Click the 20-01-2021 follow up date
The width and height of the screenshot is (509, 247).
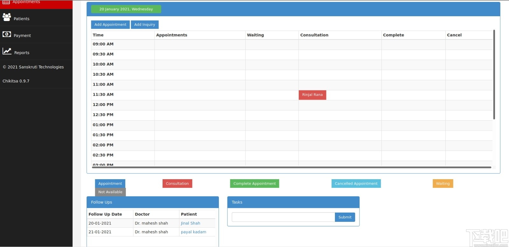[x=100, y=223]
